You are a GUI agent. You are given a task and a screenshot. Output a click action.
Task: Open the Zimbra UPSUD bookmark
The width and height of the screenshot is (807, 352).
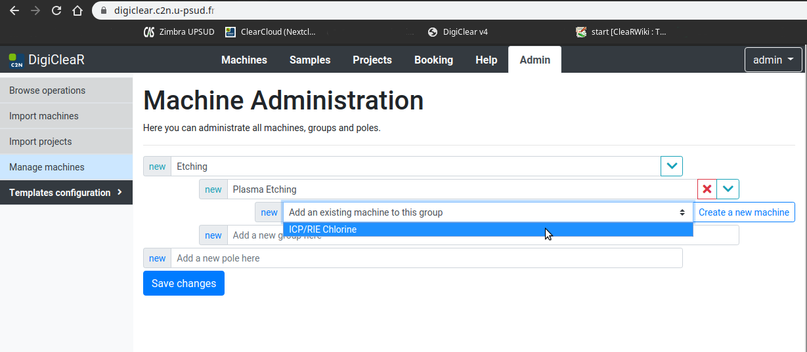[x=179, y=31]
